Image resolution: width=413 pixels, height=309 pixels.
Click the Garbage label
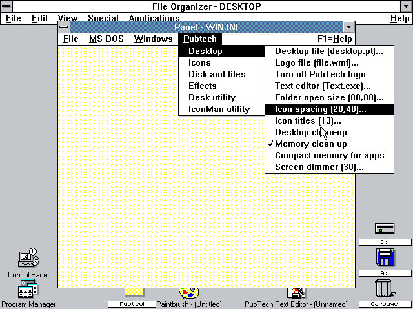(385, 304)
